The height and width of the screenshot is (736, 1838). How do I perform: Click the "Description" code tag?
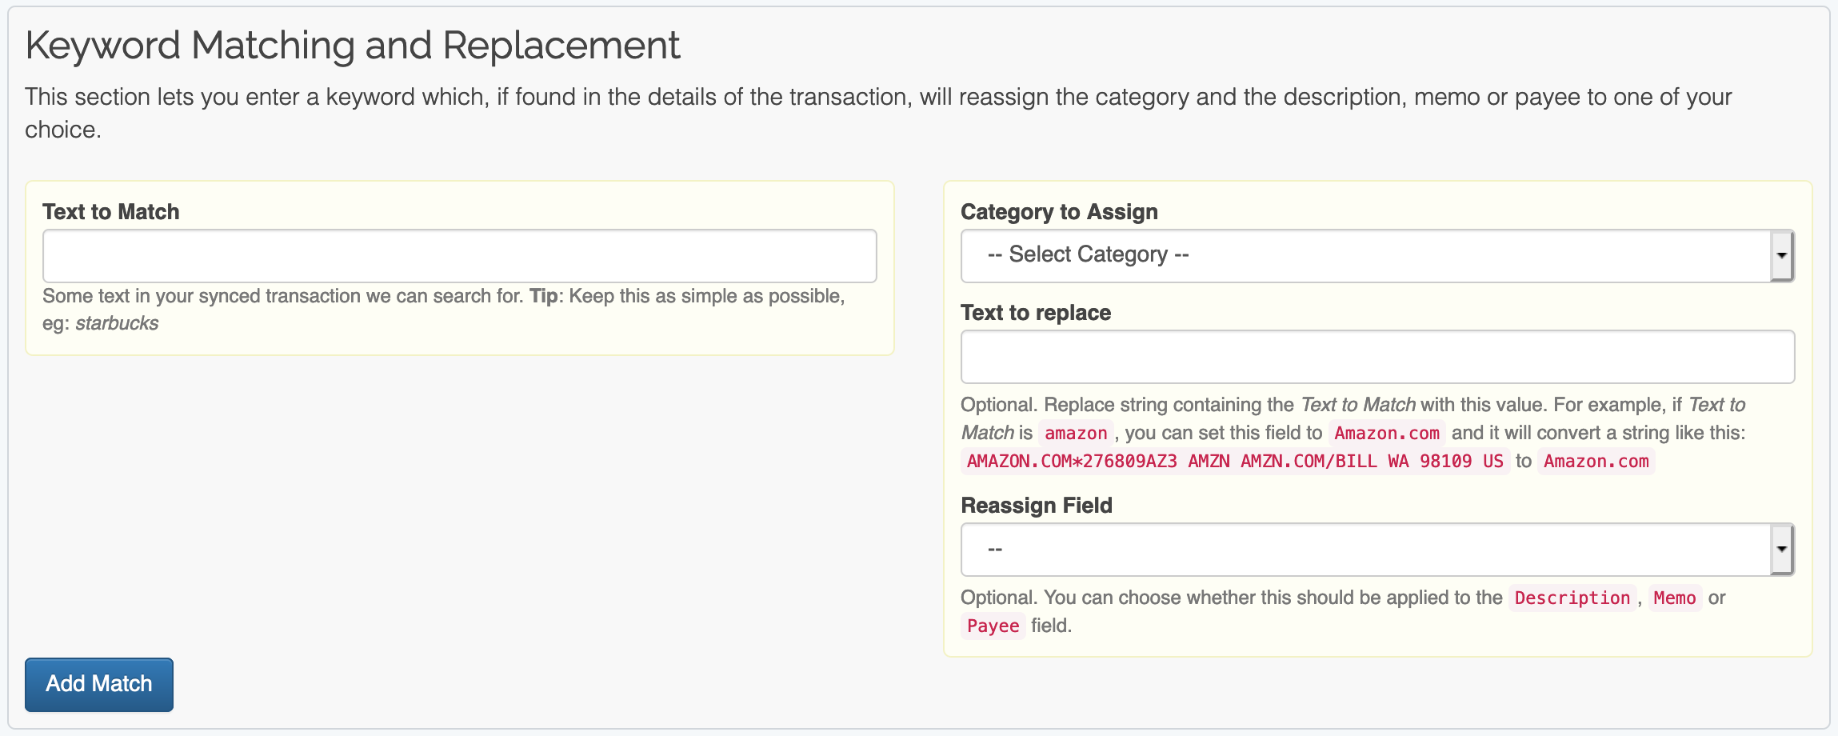[x=1572, y=598]
